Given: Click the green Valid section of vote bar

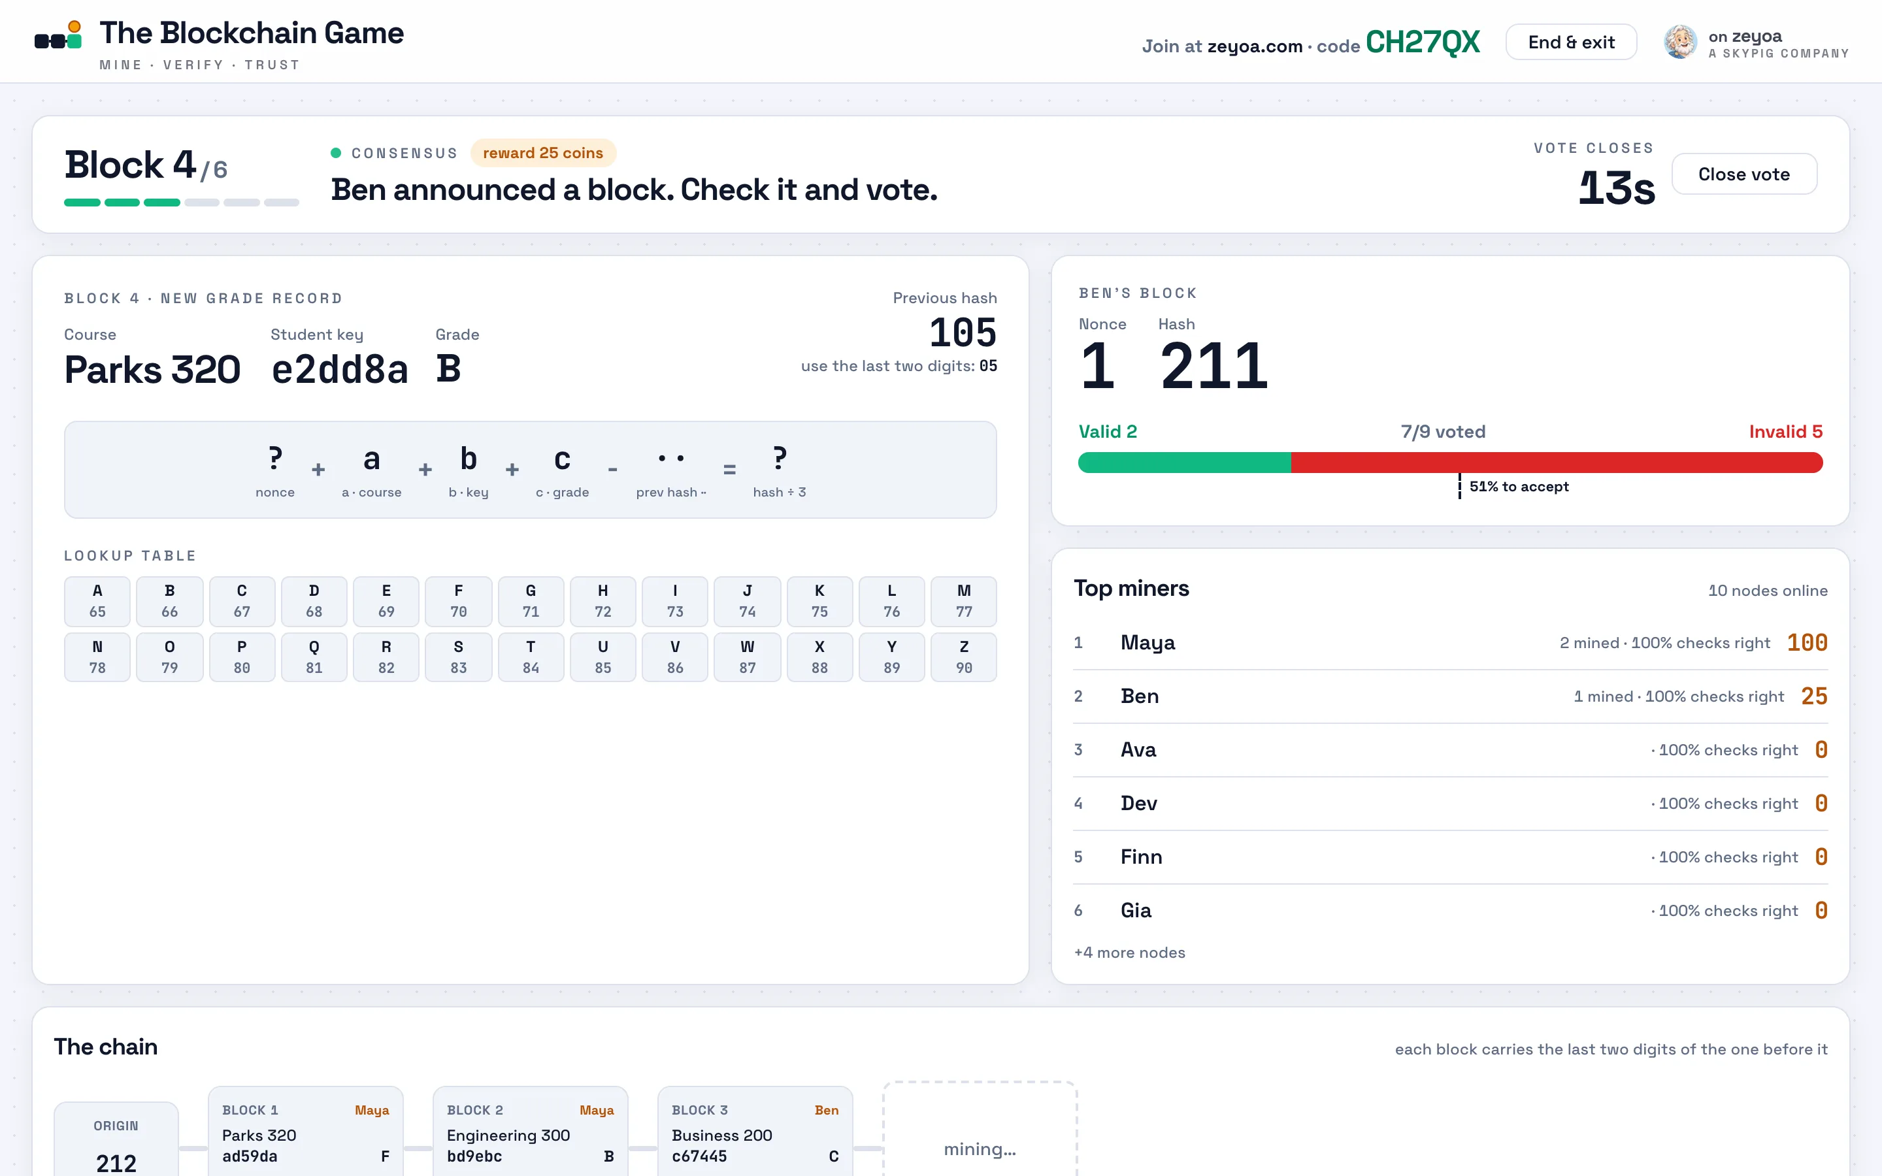Looking at the screenshot, I should (x=1184, y=463).
